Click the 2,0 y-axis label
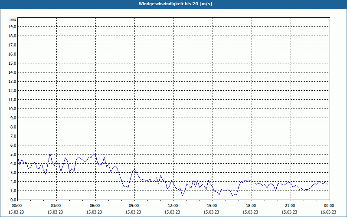Viewport: 347px width, 217px height. pos(13,182)
